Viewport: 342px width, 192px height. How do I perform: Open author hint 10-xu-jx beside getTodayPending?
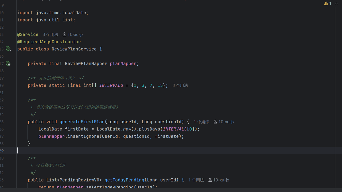coord(219,180)
